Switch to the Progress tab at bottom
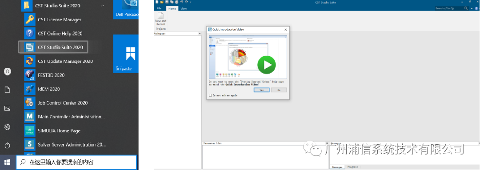Screen dimensions: 480x170 (x=352, y=167)
